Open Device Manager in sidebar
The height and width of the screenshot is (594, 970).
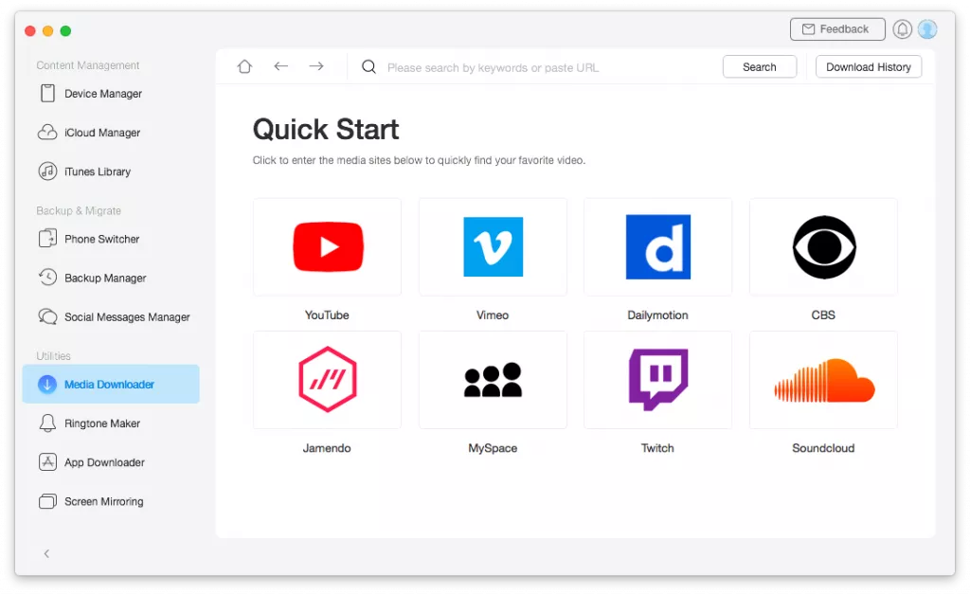pos(111,94)
